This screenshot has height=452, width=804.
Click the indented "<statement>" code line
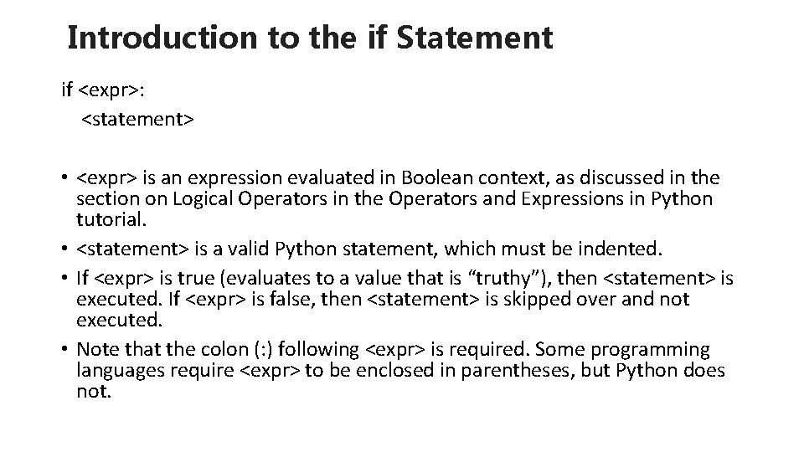click(x=137, y=120)
